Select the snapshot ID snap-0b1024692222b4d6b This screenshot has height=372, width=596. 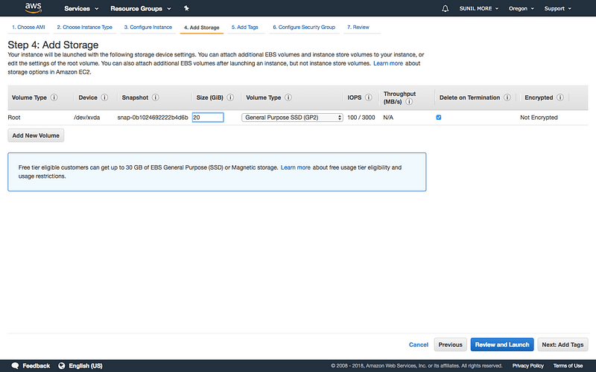coord(153,118)
